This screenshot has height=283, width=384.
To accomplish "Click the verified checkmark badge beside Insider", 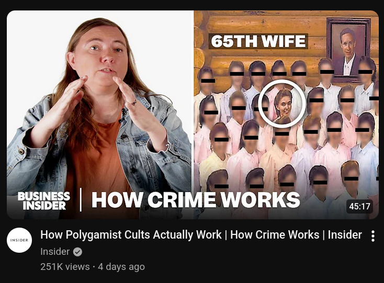I will (77, 252).
